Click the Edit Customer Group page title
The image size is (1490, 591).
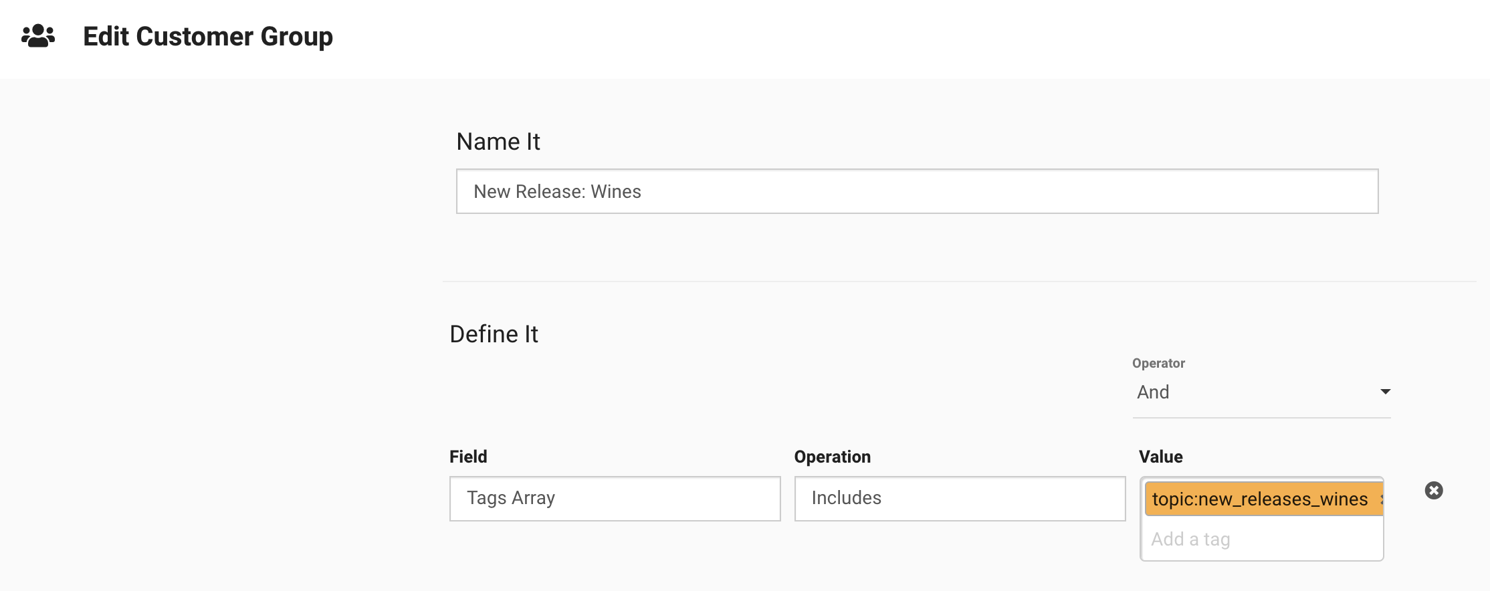pyautogui.click(x=207, y=37)
